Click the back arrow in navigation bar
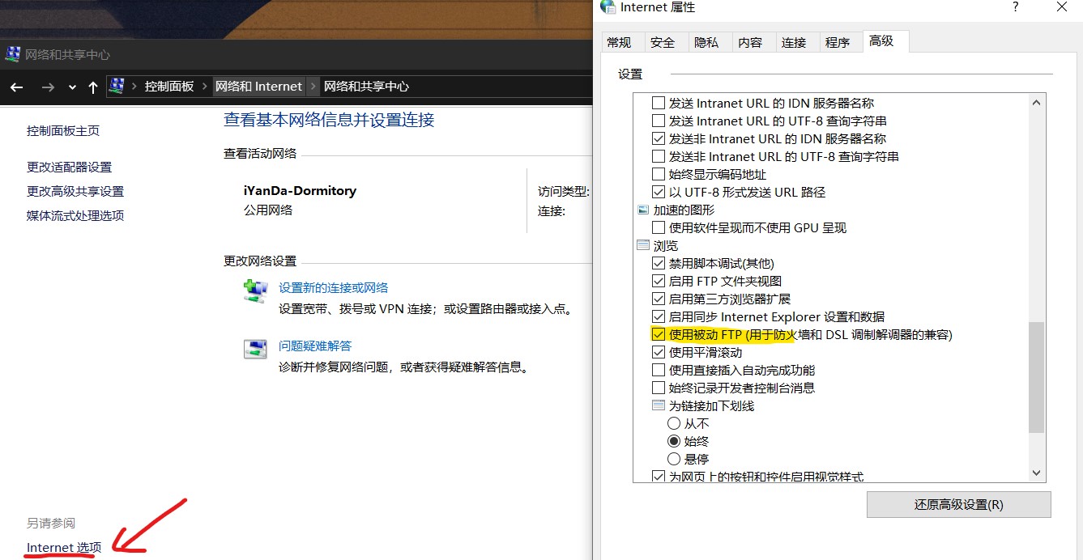 (16, 87)
